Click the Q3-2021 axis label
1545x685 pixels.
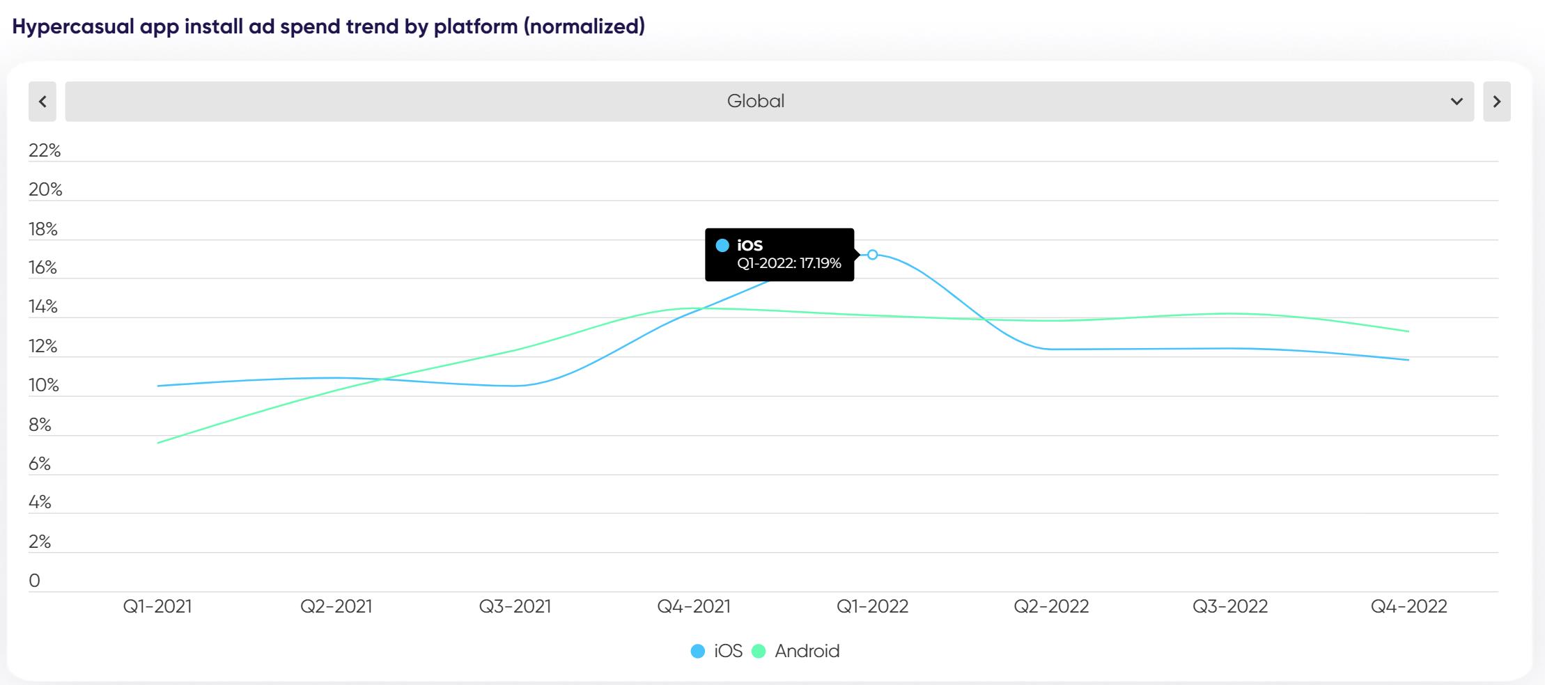click(515, 606)
